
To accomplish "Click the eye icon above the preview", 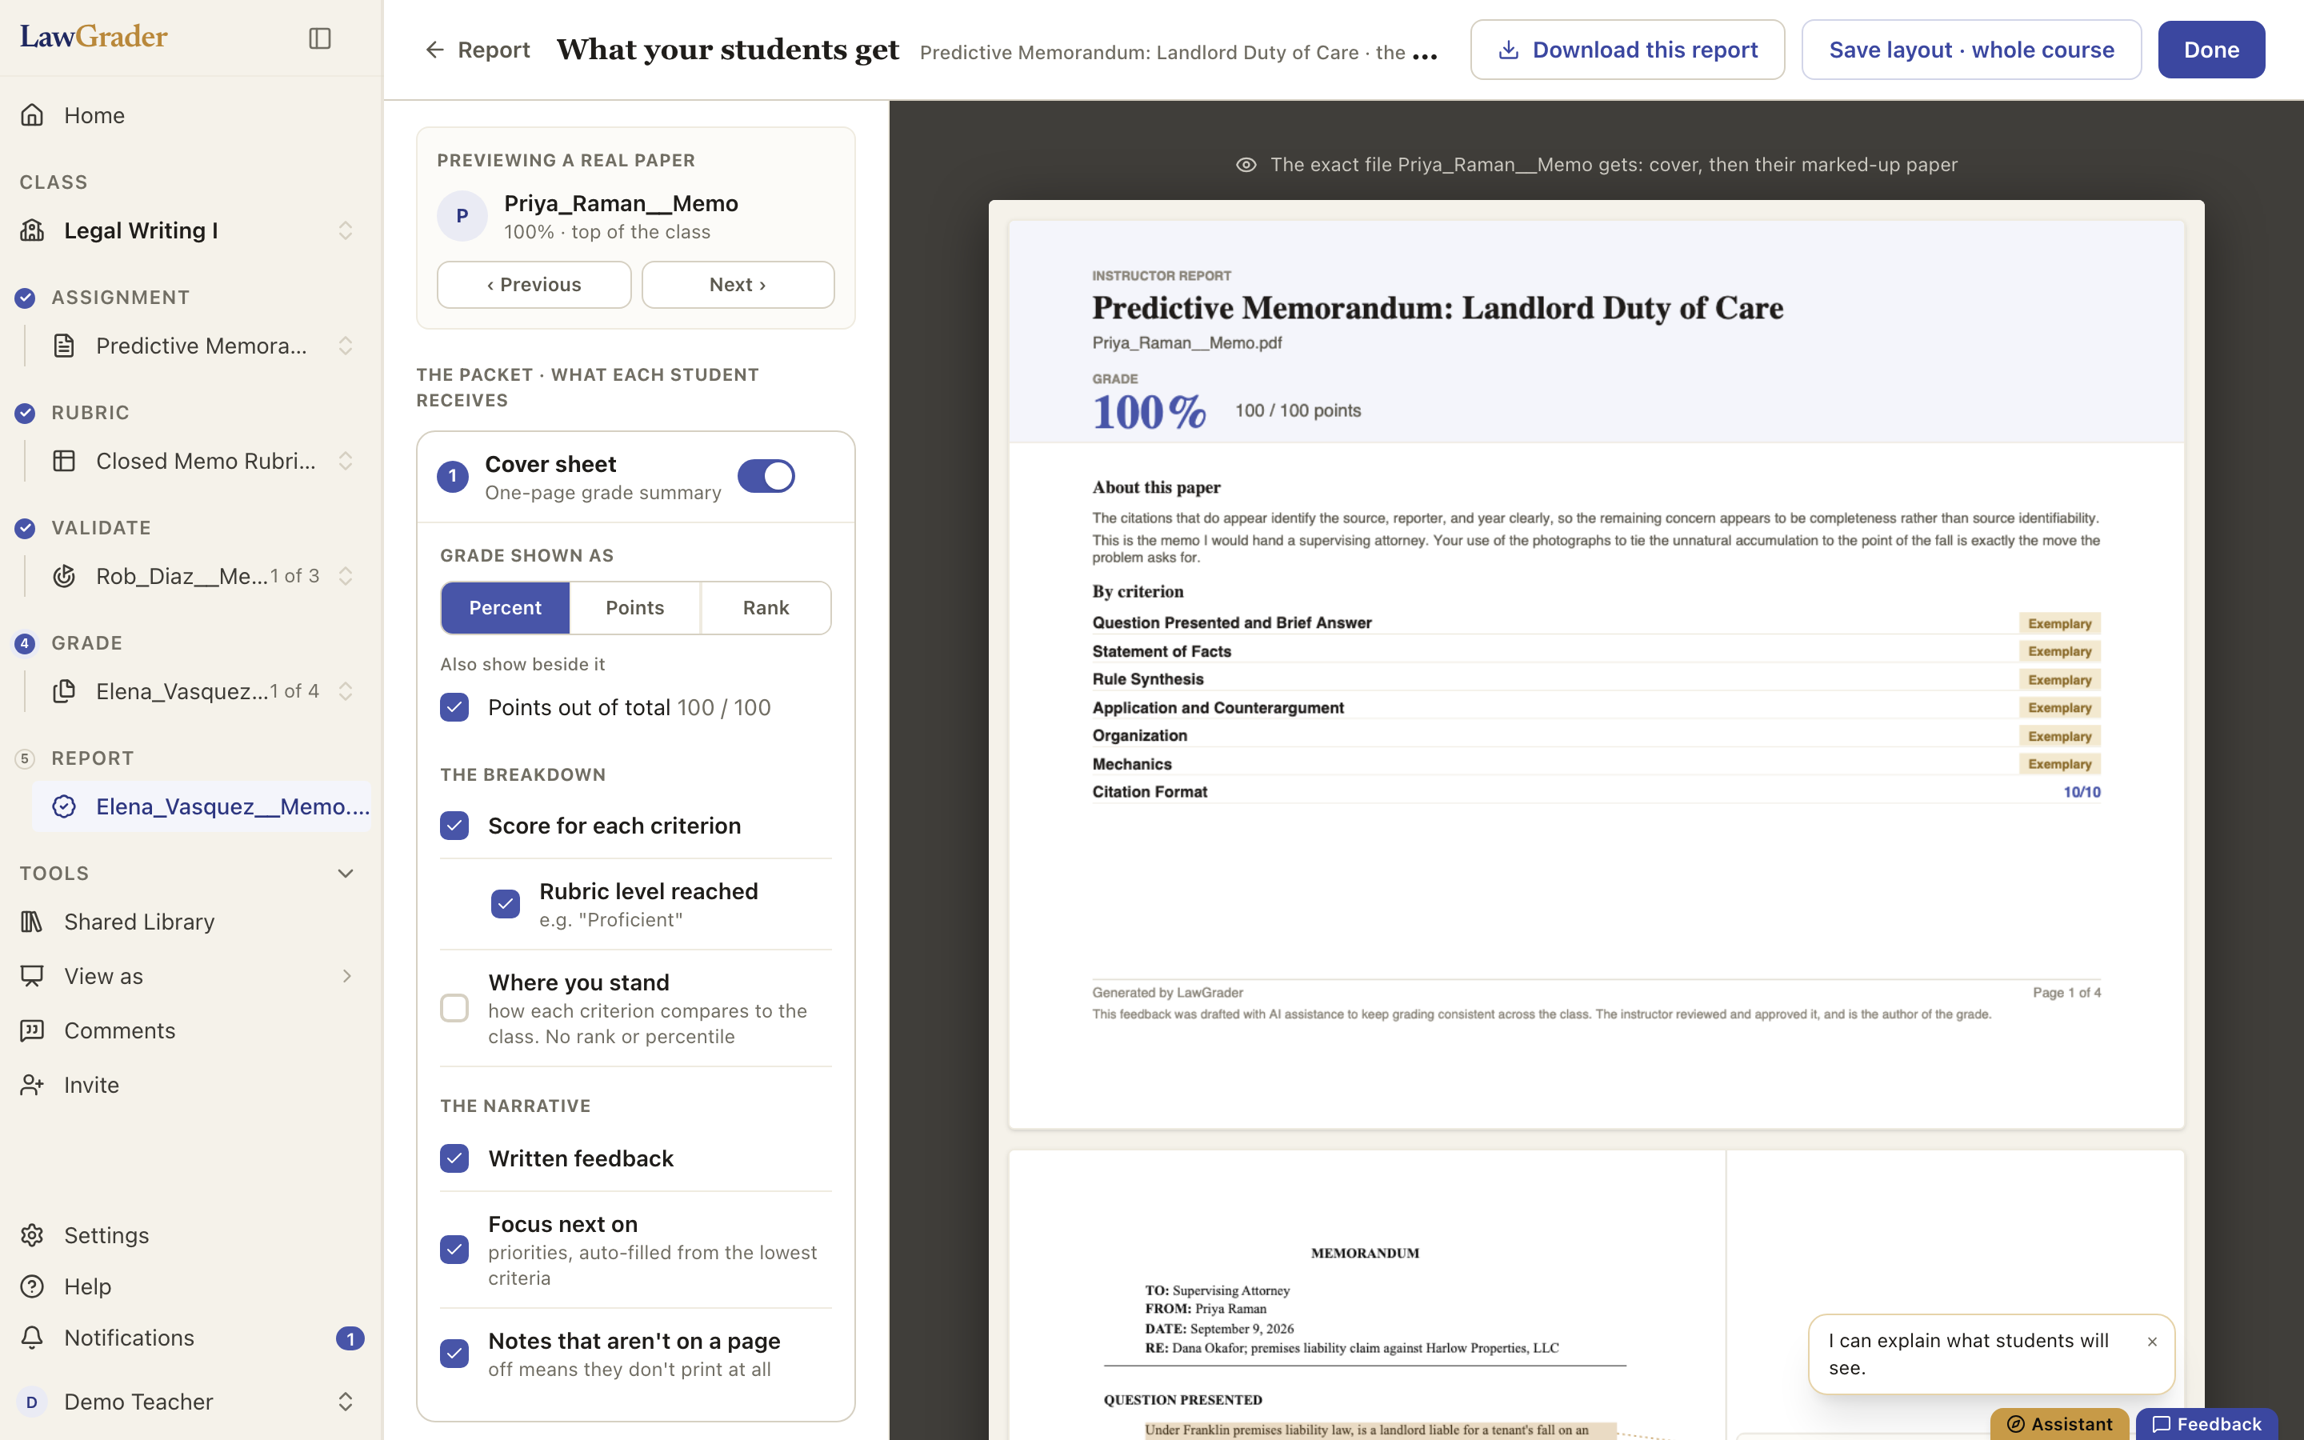I will point(1246,165).
